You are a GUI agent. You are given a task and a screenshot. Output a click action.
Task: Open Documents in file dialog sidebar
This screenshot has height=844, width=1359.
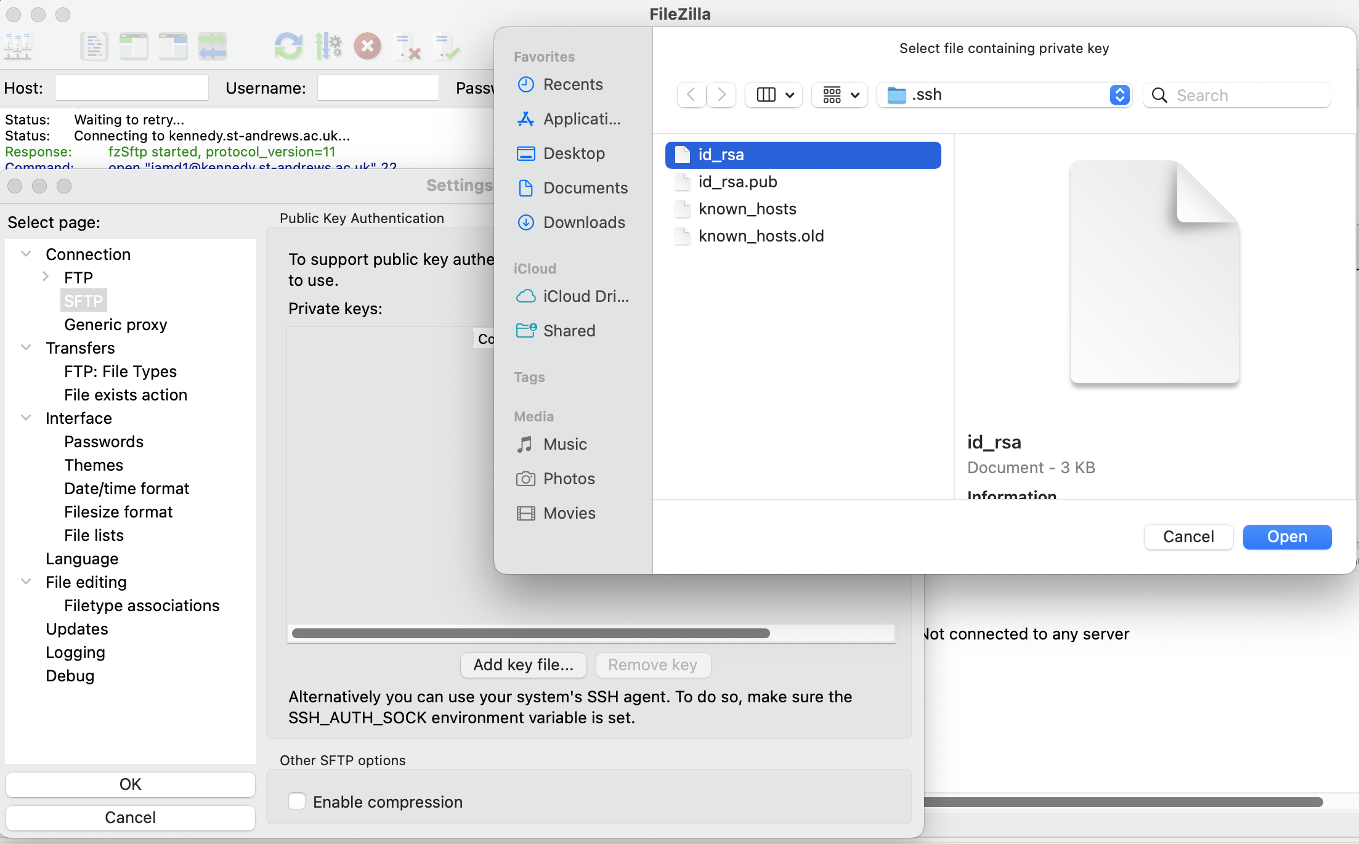click(573, 188)
